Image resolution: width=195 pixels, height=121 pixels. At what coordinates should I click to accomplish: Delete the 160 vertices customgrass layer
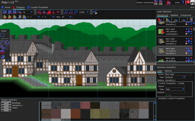(x=191, y=29)
